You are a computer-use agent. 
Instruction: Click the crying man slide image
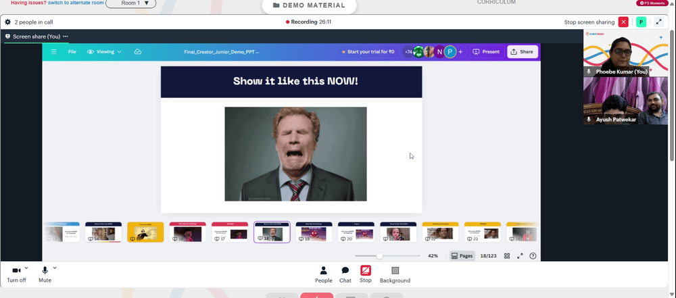[296, 154]
